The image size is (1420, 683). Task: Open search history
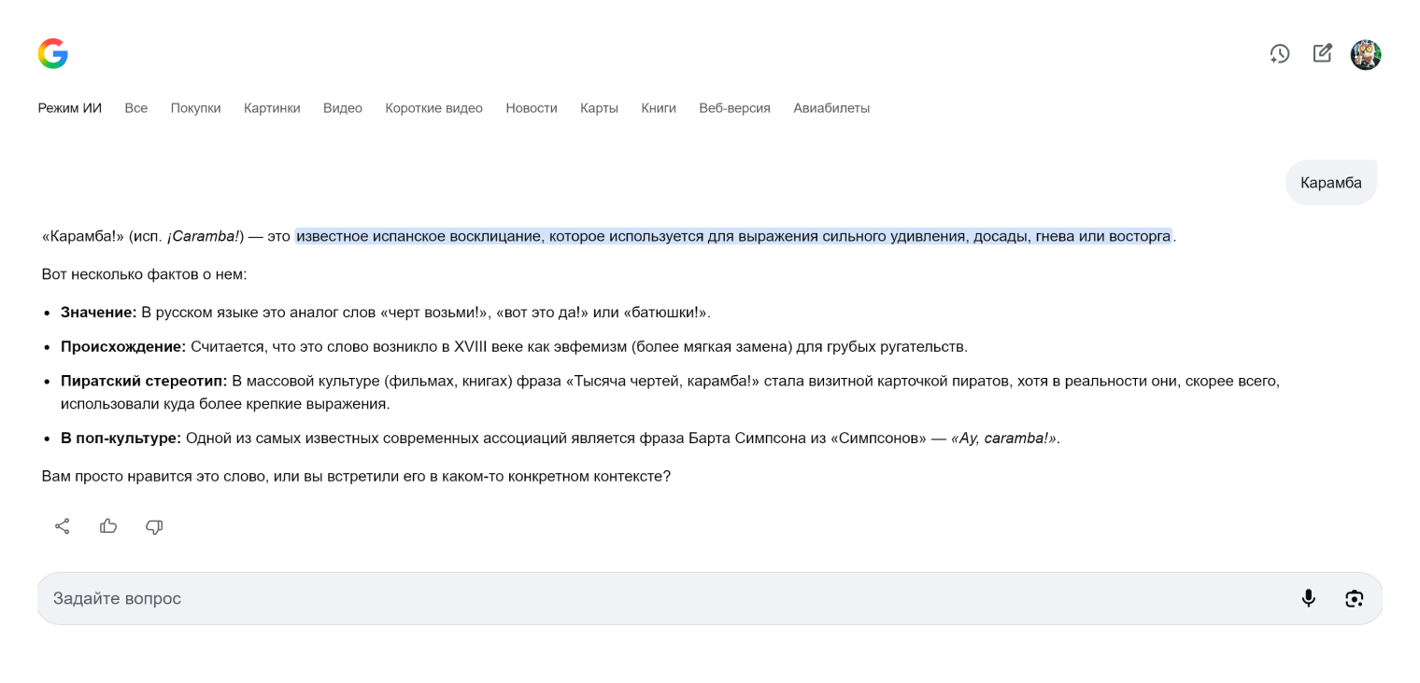click(1279, 53)
